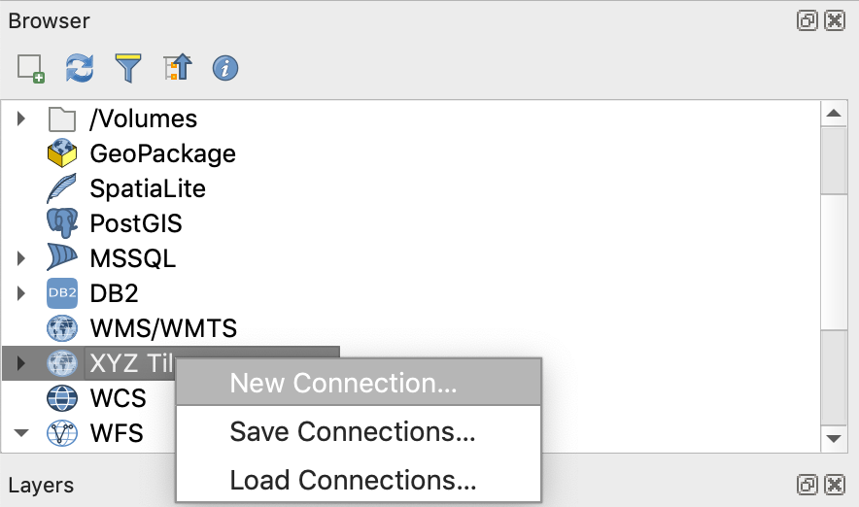Open the Filter Browser funnel icon
This screenshot has height=507, width=859.
(128, 68)
